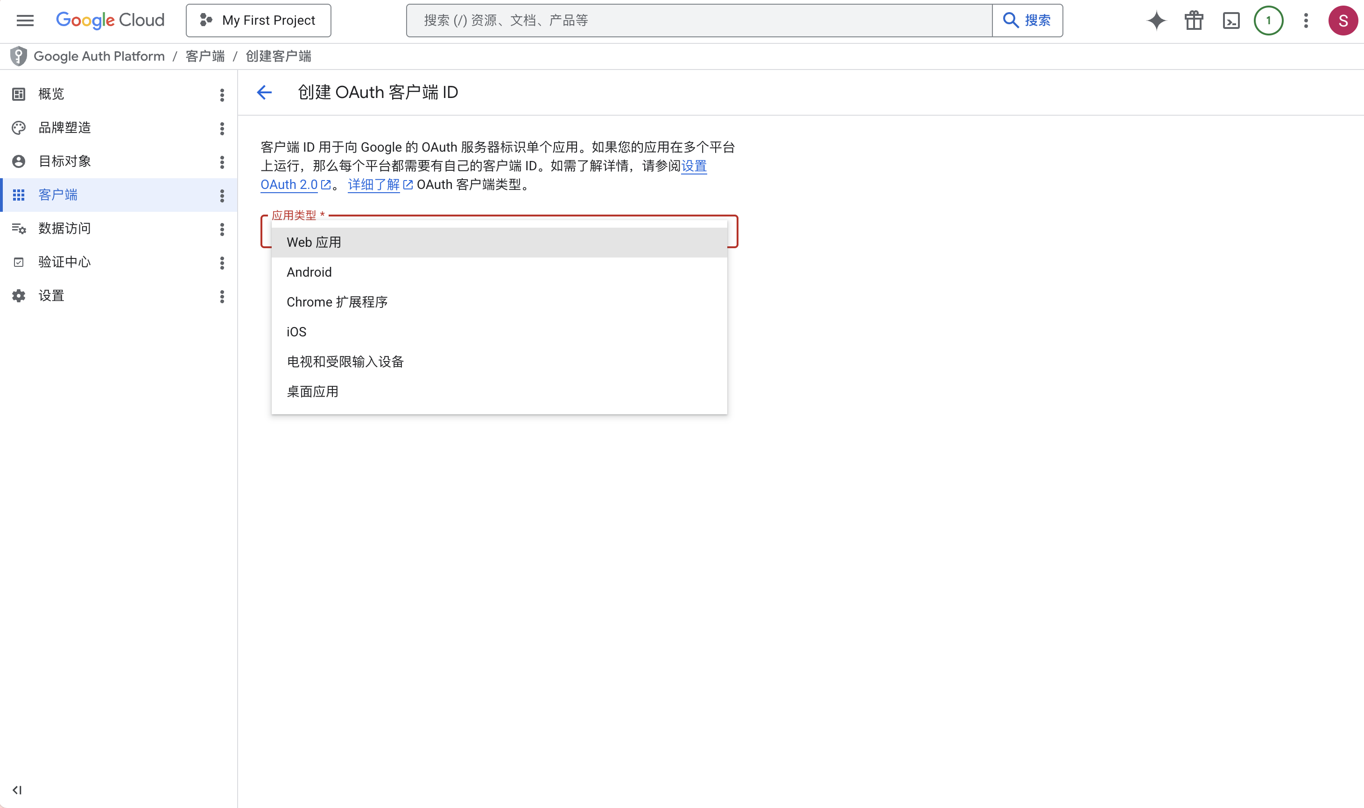Open the main navigation hamburger menu

click(25, 21)
